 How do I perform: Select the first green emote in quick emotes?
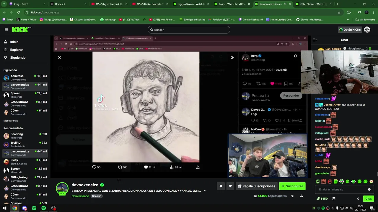318,181
